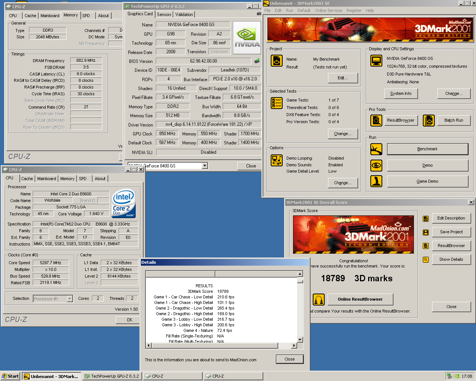Open the Mainboard tab in upper CPU-Z

50,16
